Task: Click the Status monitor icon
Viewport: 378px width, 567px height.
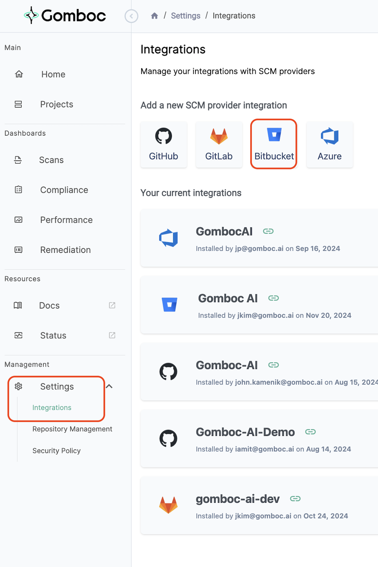Action: click(19, 335)
